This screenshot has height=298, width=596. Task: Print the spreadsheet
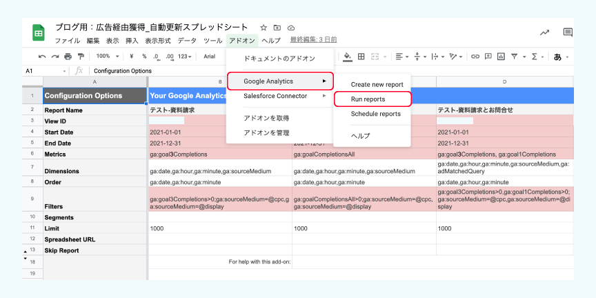pos(68,57)
